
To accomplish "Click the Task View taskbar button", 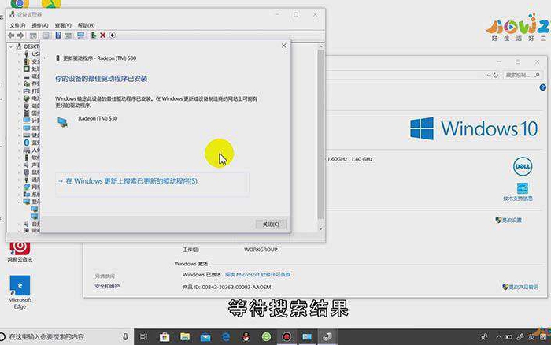I will pos(144,337).
